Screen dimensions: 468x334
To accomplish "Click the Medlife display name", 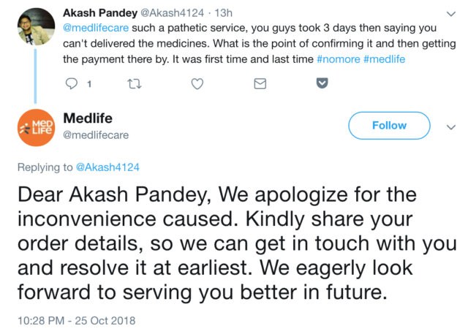I will click(x=88, y=118).
